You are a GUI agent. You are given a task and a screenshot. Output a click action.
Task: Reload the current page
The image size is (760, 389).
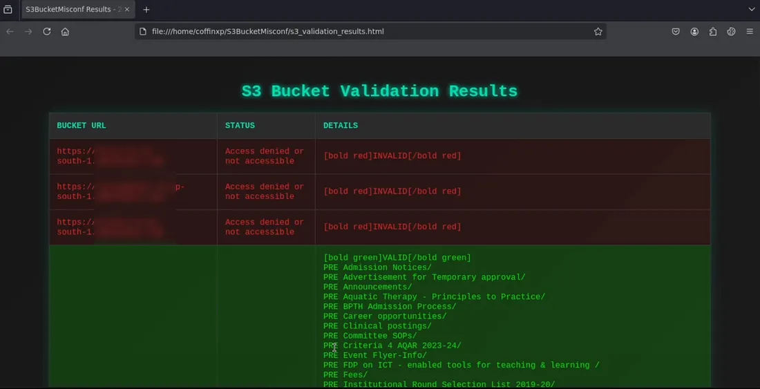tap(46, 32)
